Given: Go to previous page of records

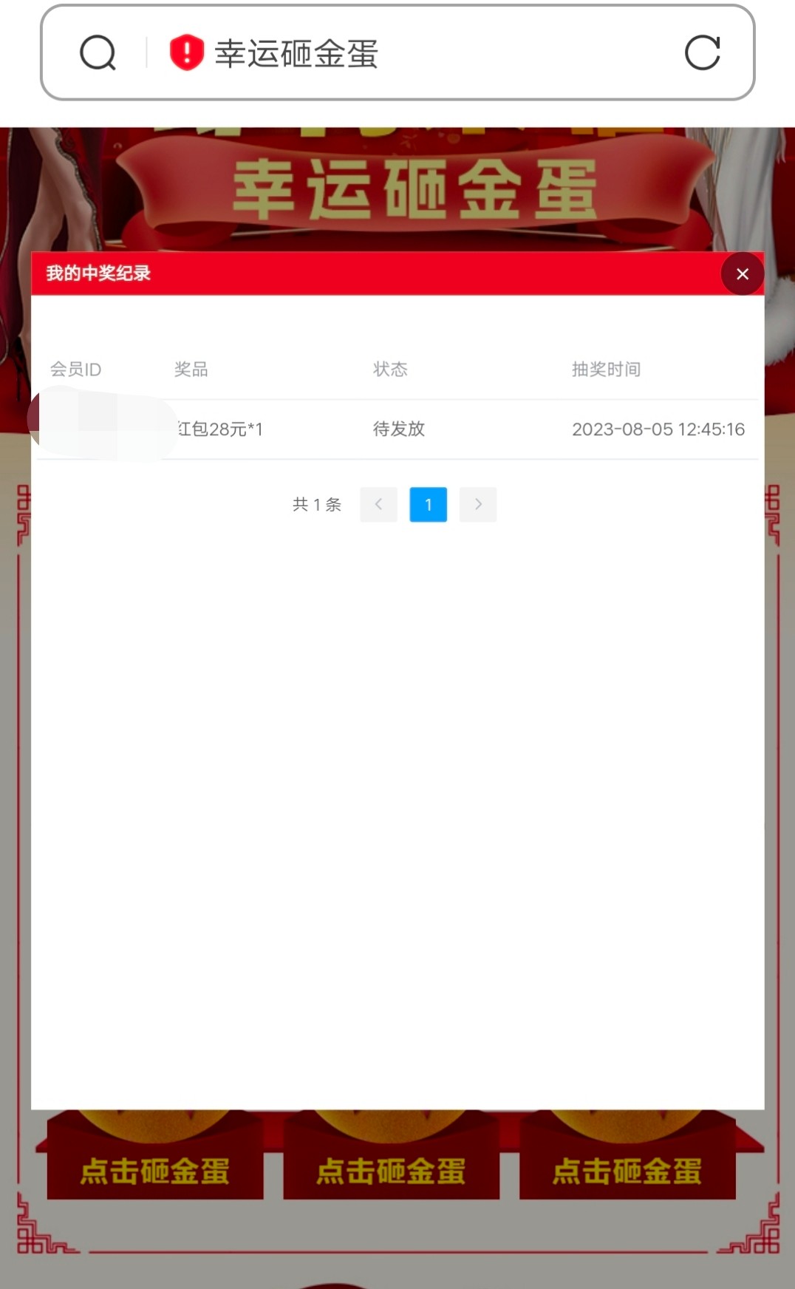Looking at the screenshot, I should pos(378,505).
